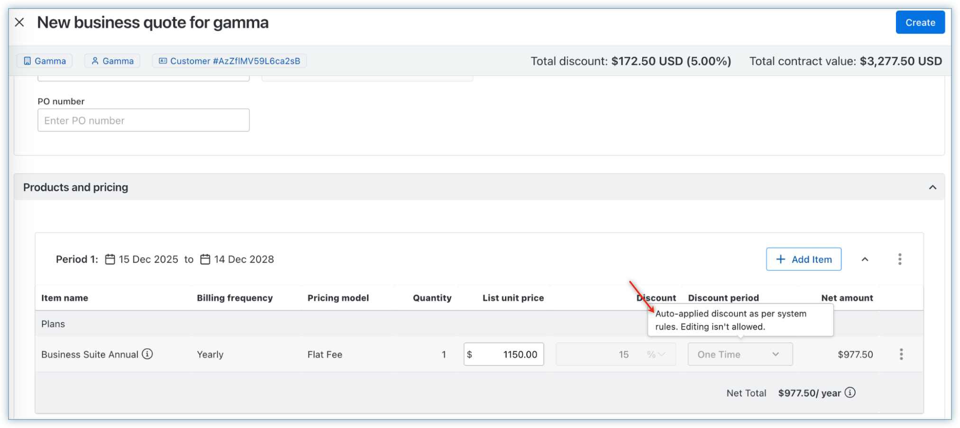
Task: Collapse the Period 1 block chevron
Action: (865, 259)
